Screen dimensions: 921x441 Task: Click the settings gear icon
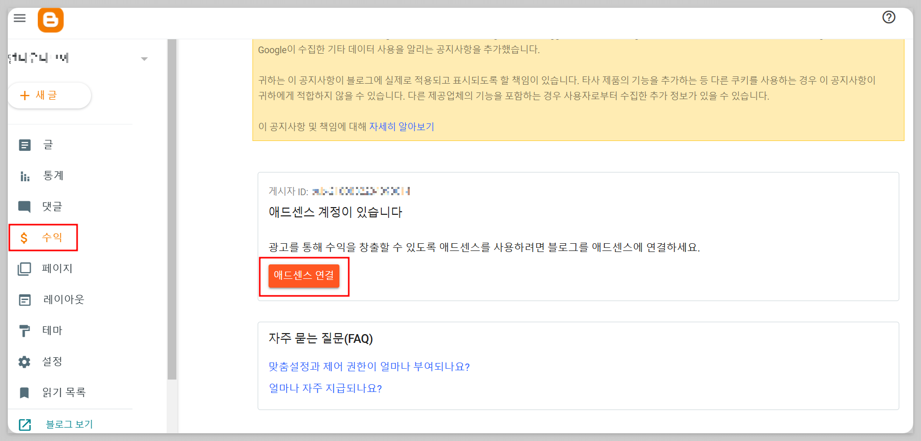click(24, 362)
